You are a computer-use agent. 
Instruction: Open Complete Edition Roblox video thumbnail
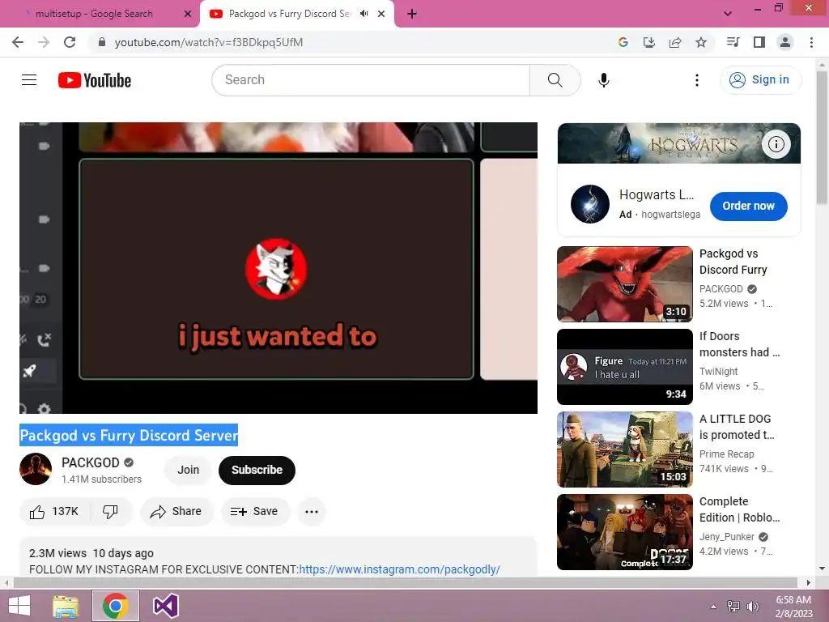(625, 532)
